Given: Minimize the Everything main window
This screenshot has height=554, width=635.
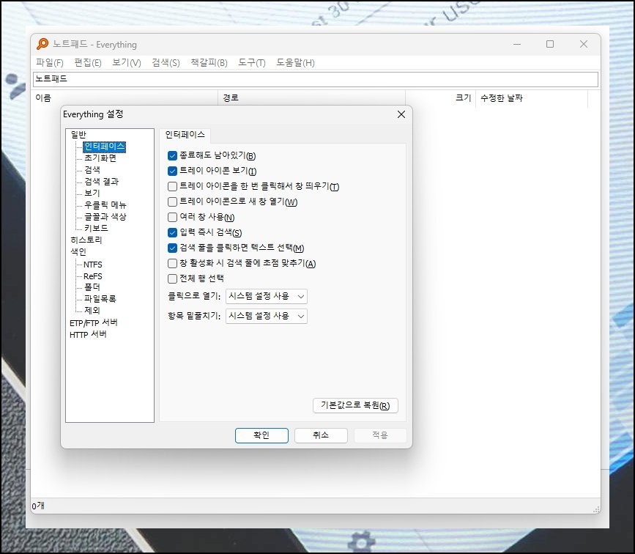Looking at the screenshot, I should (517, 44).
